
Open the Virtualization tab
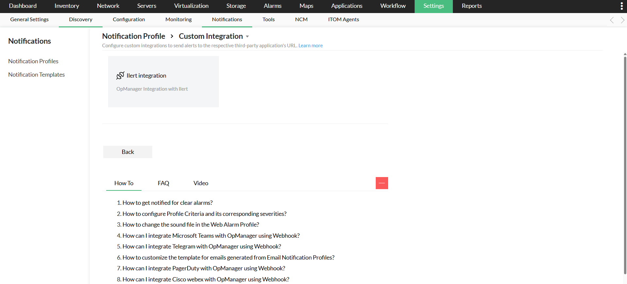coord(191,6)
